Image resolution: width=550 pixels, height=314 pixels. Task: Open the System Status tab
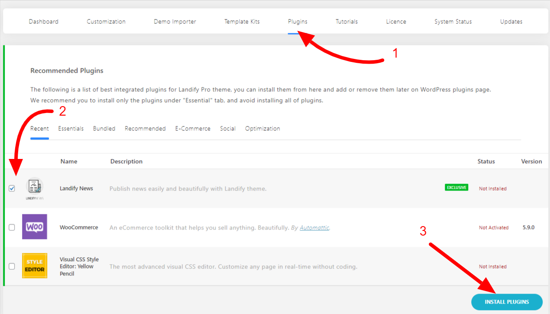[453, 22]
